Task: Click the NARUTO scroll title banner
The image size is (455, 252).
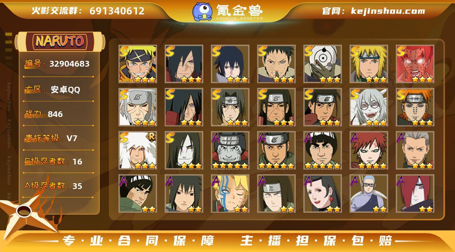Action: tap(60, 41)
